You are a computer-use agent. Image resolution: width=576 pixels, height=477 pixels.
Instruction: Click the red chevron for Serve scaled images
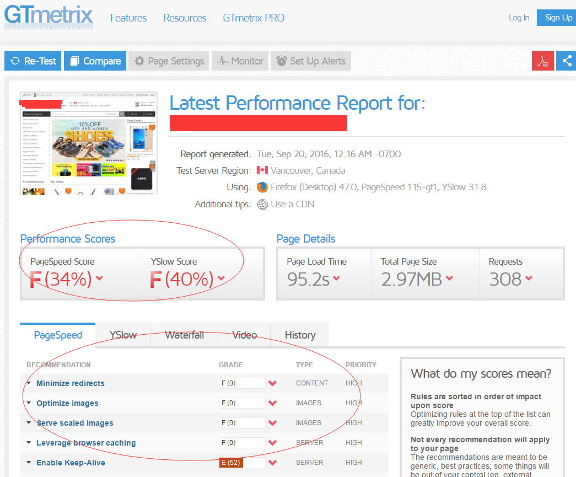coord(272,423)
